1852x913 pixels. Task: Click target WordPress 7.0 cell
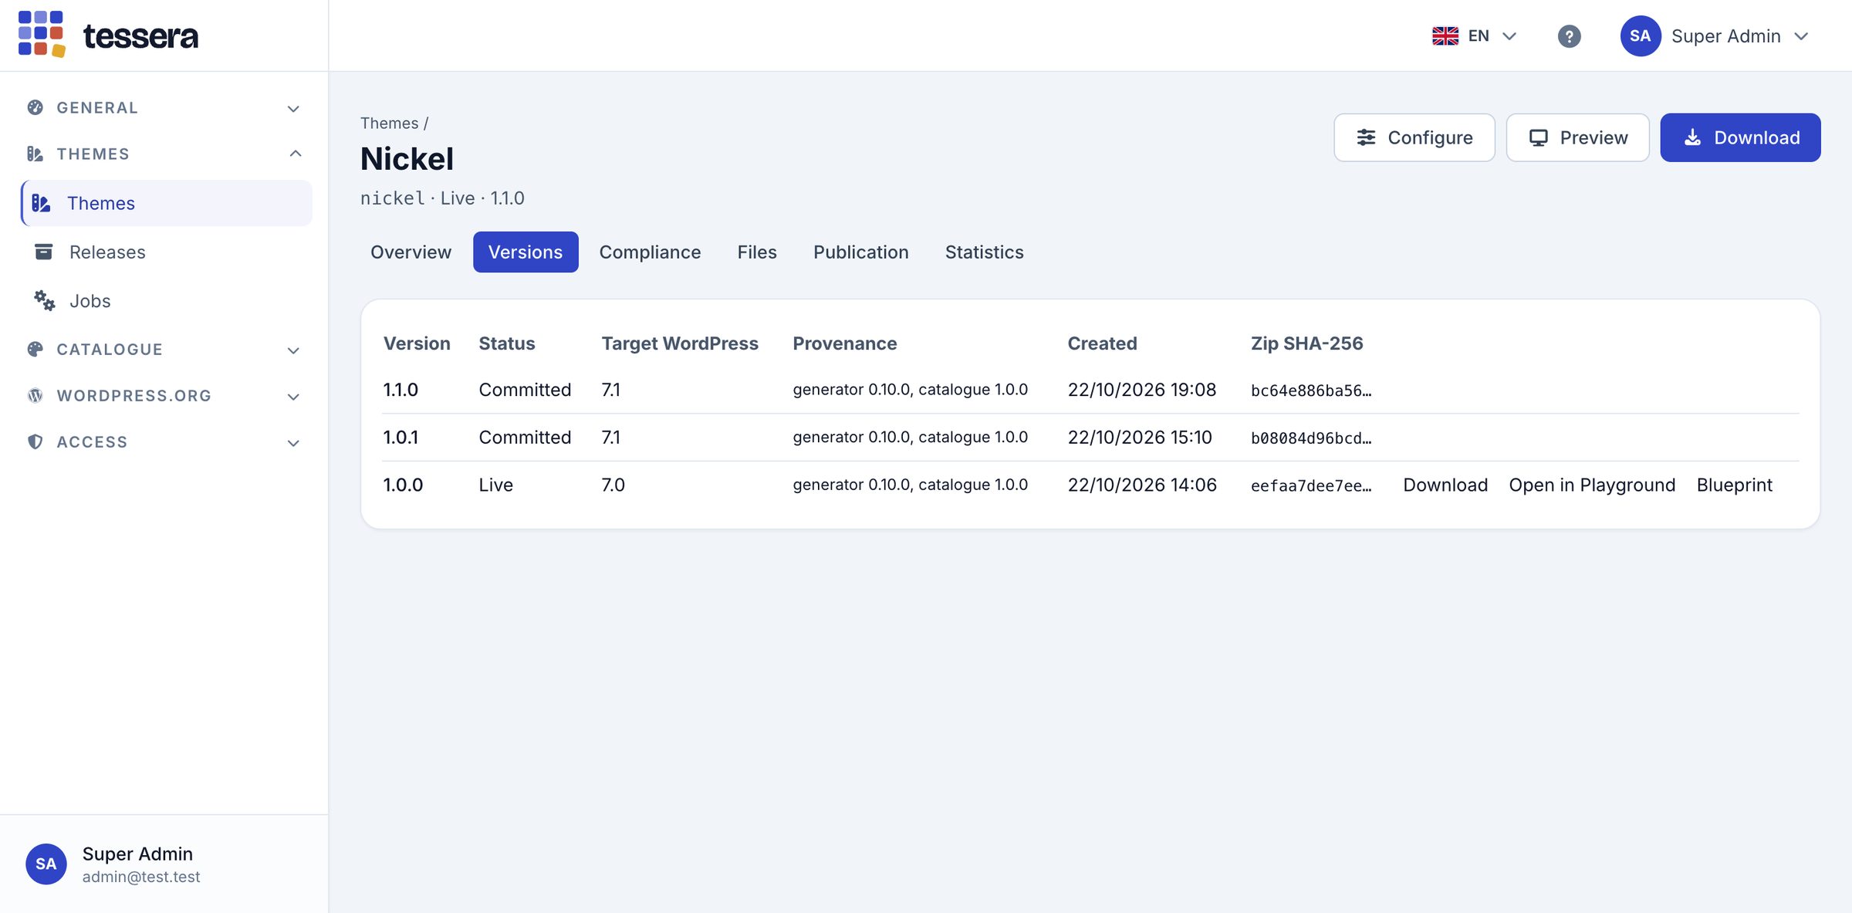point(613,485)
